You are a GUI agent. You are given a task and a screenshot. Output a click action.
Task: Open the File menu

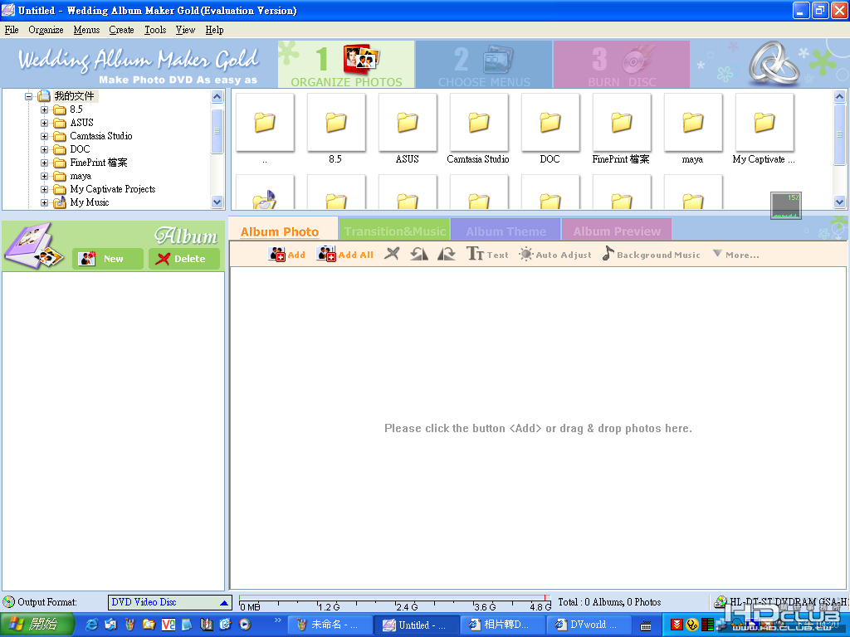point(12,30)
